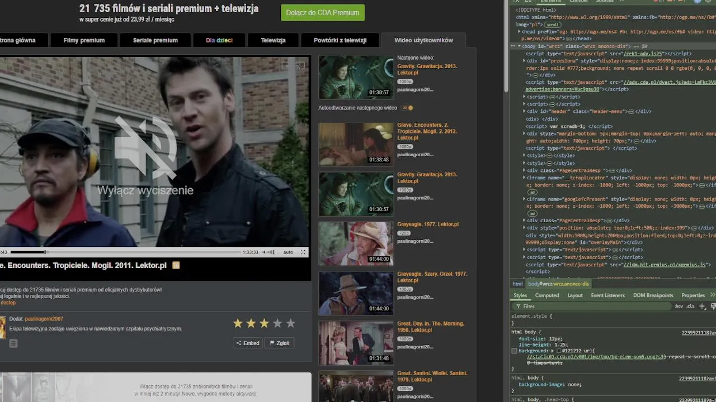Image resolution: width=716 pixels, height=402 pixels.
Task: Open Grayeagle Szary Orzeł 1977 thumbnail
Action: pos(356,294)
